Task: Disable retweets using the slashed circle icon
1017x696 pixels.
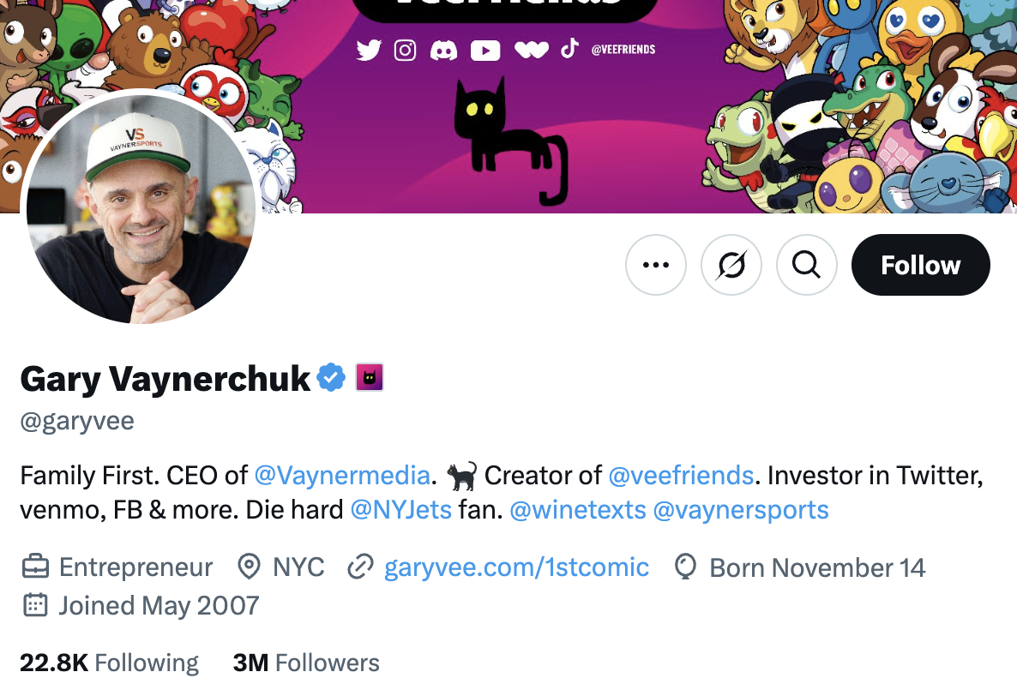Action: pos(731,265)
